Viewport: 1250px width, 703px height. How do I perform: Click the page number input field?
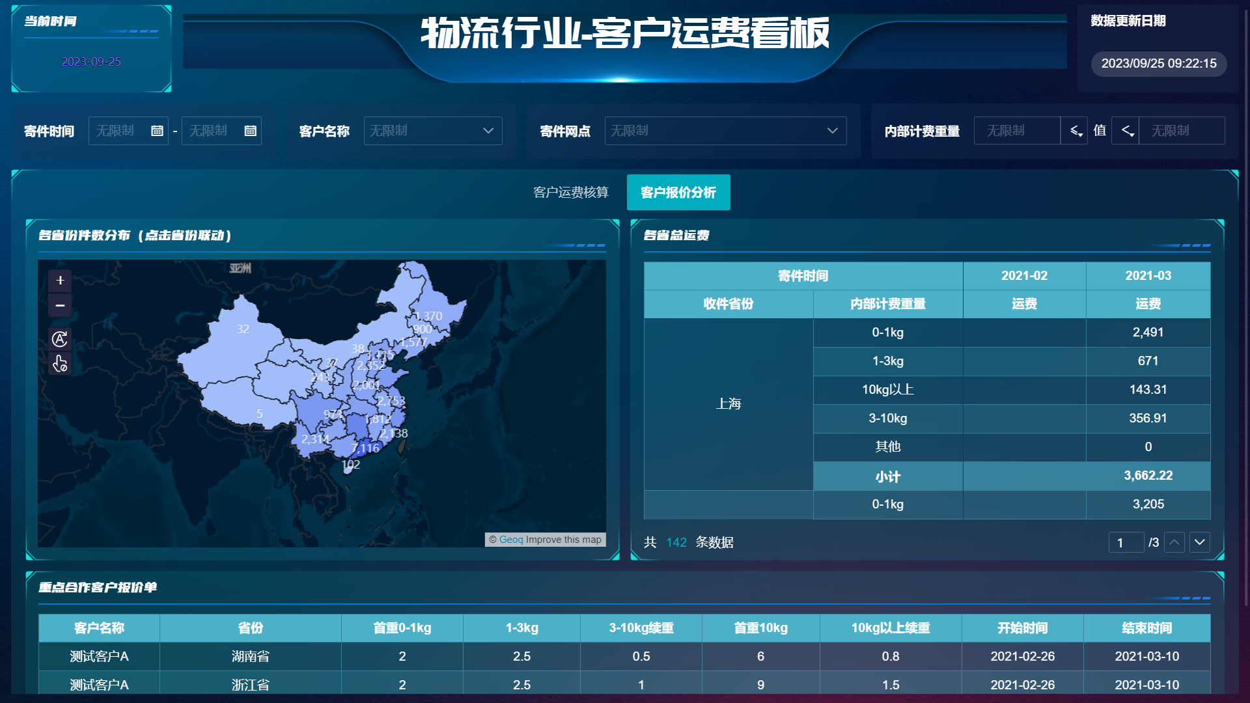(1126, 542)
